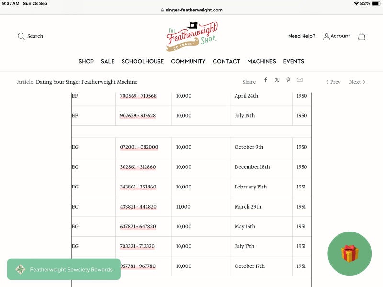Share article on Facebook
Image resolution: width=383 pixels, height=287 pixels.
(x=266, y=80)
